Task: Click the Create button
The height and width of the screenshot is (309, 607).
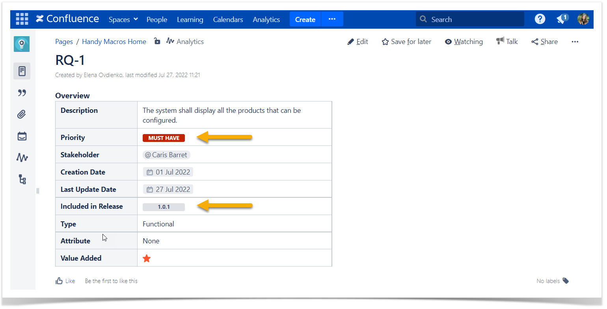Action: (x=305, y=19)
